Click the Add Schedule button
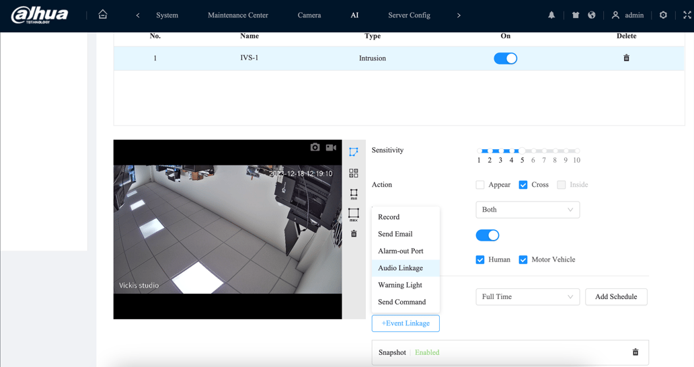Viewport: 694px width, 367px height. [616, 296]
